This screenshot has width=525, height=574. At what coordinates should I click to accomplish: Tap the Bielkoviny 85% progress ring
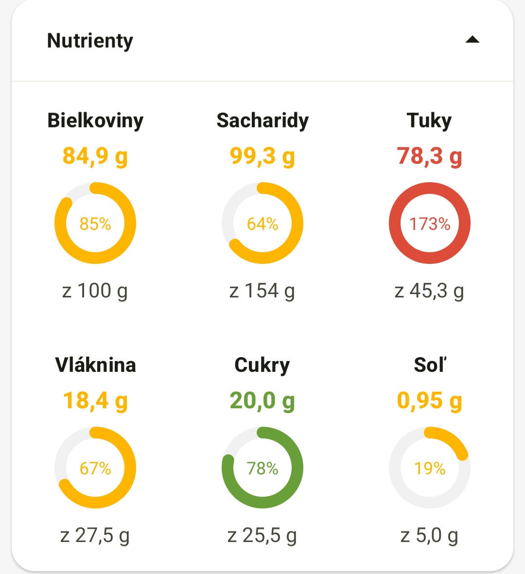tap(95, 224)
